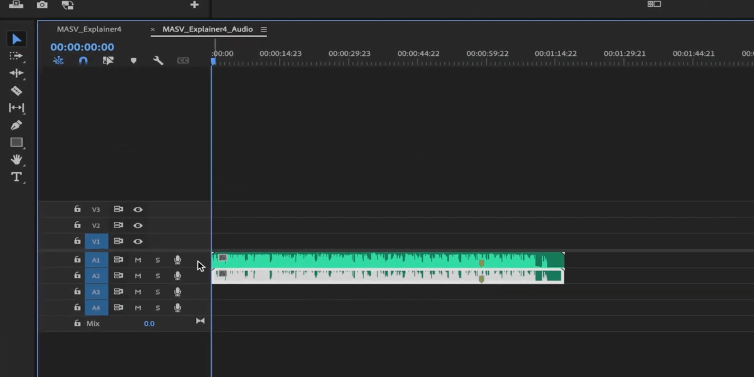Switch to MASV_Explainer4 sequence tab
Image resolution: width=754 pixels, height=377 pixels.
(89, 29)
